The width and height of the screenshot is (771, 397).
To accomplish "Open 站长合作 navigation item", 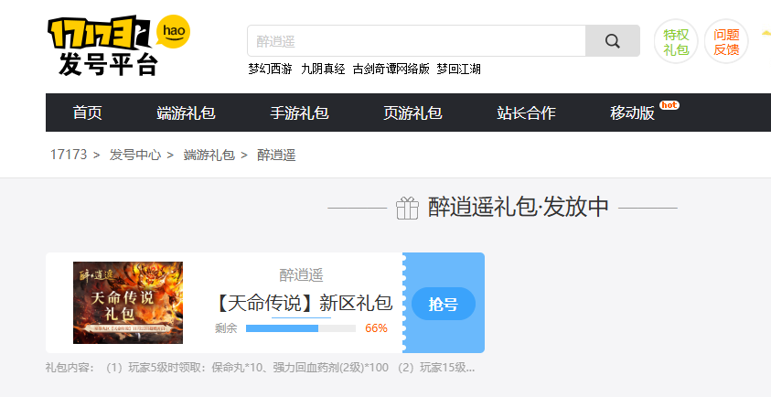I will tap(526, 113).
